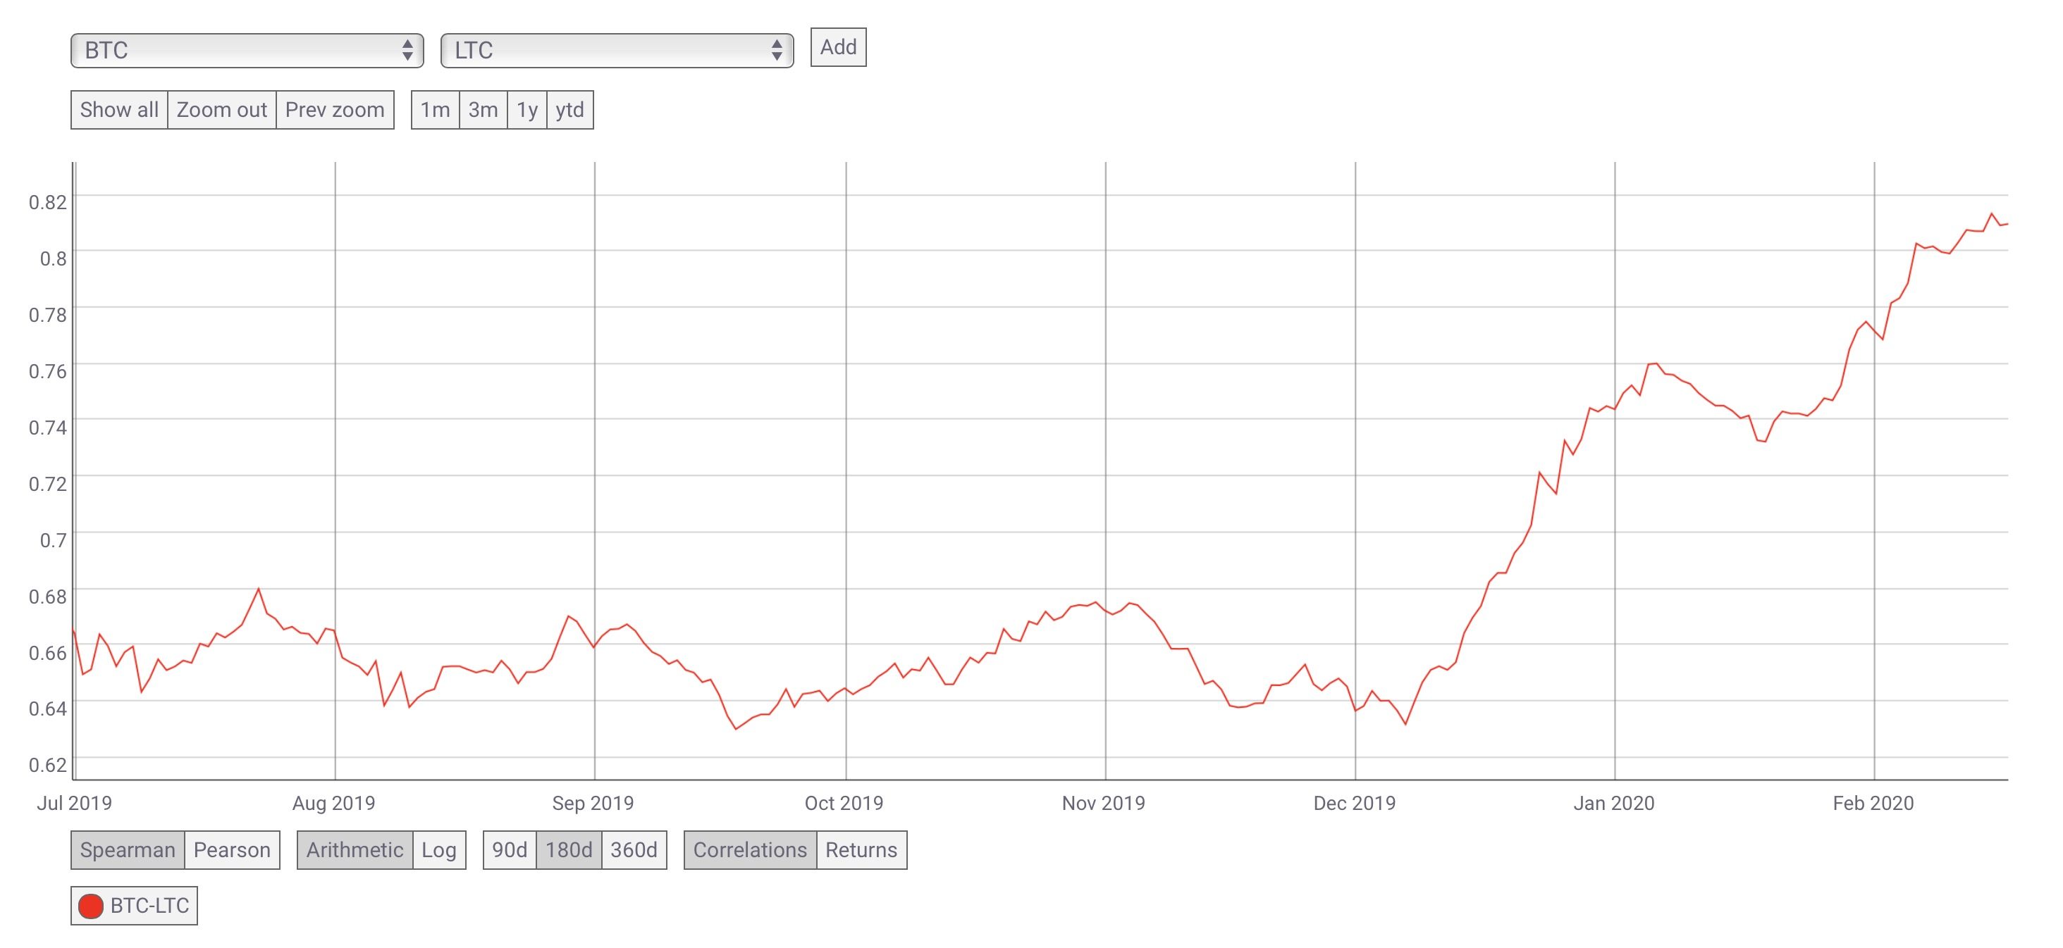The width and height of the screenshot is (2063, 948).
Task: Click the Oct 2019 axis label
Action: tap(844, 803)
